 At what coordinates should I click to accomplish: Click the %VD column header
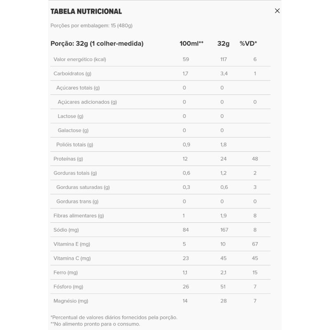pos(248,43)
